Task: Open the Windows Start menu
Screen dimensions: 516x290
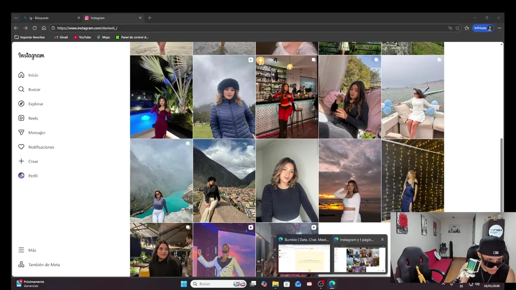Action: (184, 284)
